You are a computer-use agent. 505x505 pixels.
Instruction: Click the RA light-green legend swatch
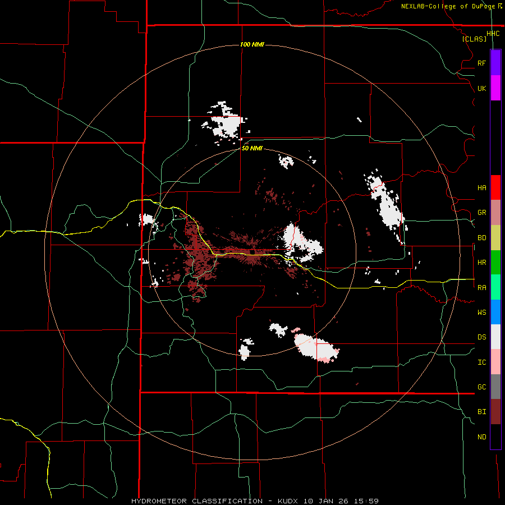(x=495, y=287)
